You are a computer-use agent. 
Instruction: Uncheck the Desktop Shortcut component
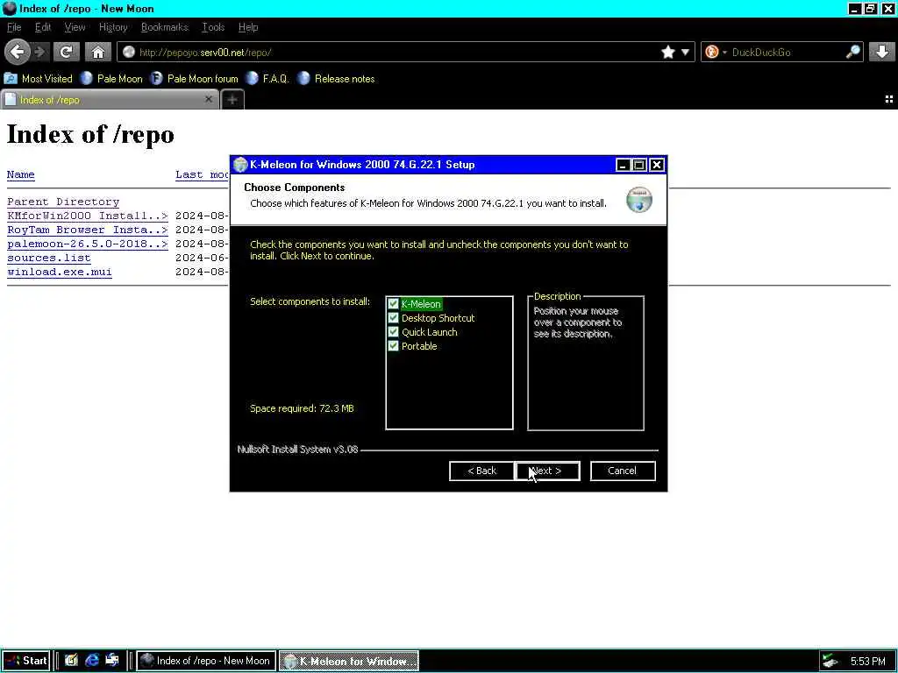[393, 318]
